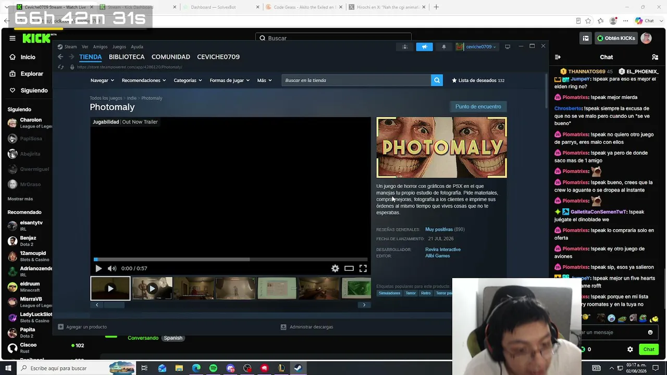Viewport: 667px width, 375px height.
Task: Click the Punto de encuentro button
Action: [x=478, y=107]
